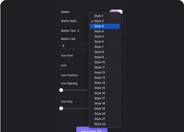Select Style 20 from the list
Viewport: 184px width, 132px height.
coord(105,114)
